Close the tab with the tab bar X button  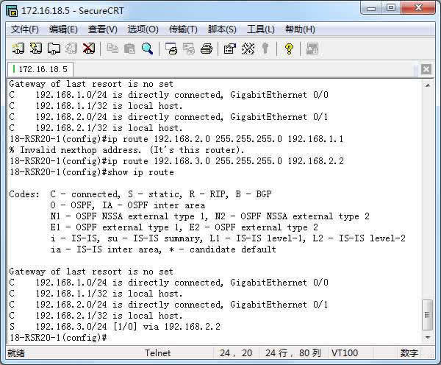click(x=426, y=69)
